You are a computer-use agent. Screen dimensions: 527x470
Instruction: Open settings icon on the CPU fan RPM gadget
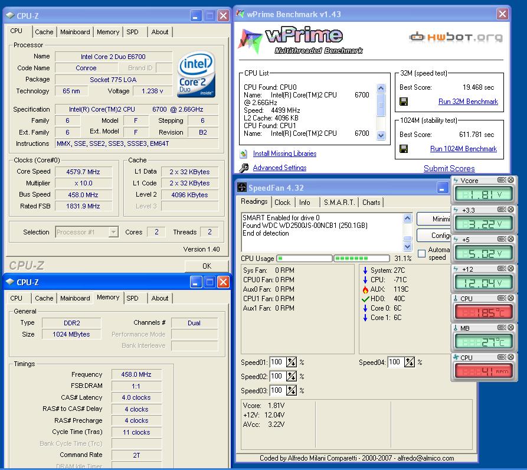point(502,357)
